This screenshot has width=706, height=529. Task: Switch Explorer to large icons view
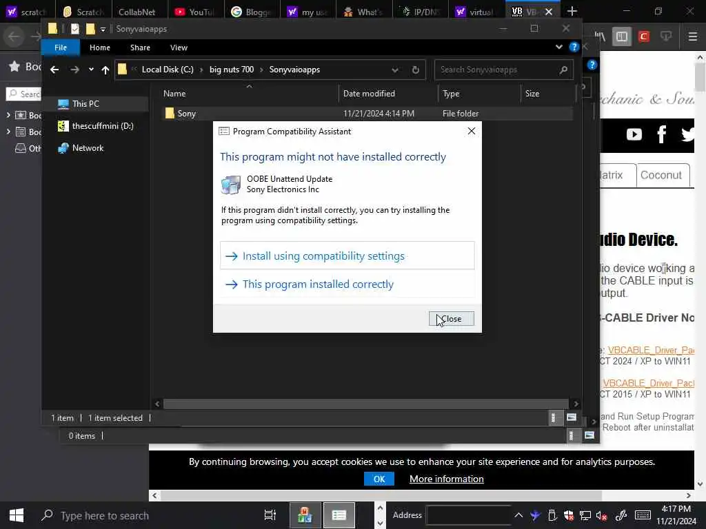(572, 418)
